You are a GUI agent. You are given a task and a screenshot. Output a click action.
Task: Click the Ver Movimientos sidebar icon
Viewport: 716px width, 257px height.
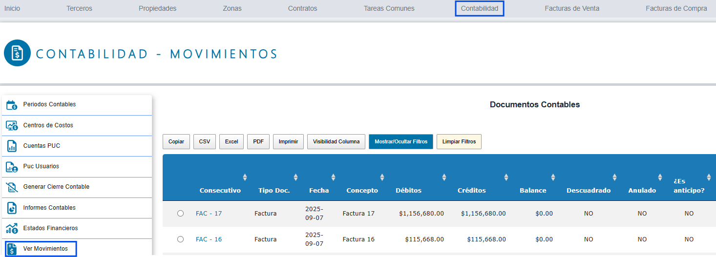12,249
